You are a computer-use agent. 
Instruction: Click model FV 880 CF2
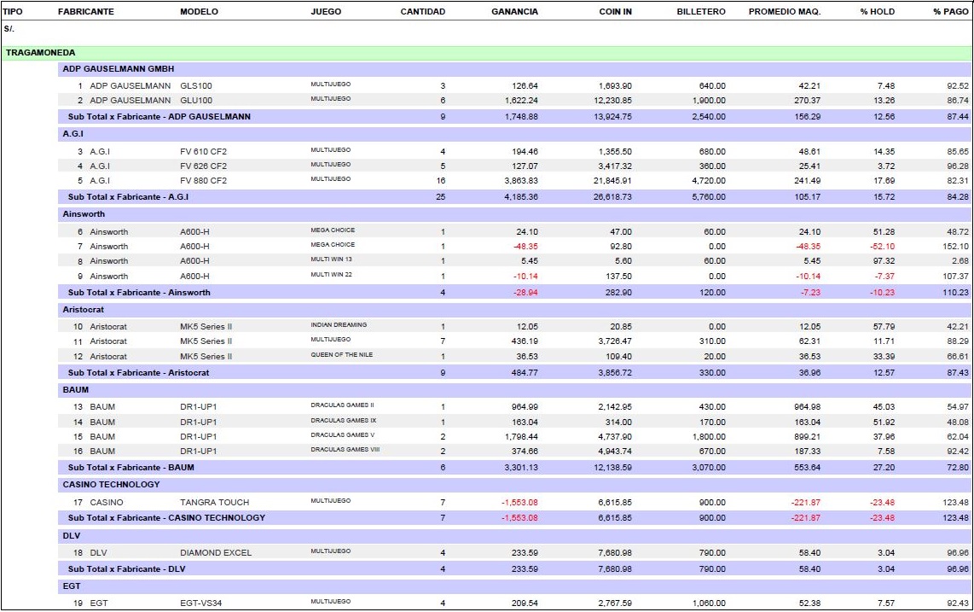[204, 180]
